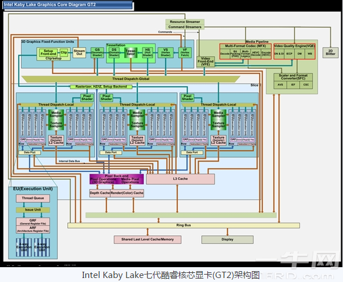Viewport: 343px width, 282px height.
Task: Select the HEVC Decode cell
Action: (x=256, y=54)
